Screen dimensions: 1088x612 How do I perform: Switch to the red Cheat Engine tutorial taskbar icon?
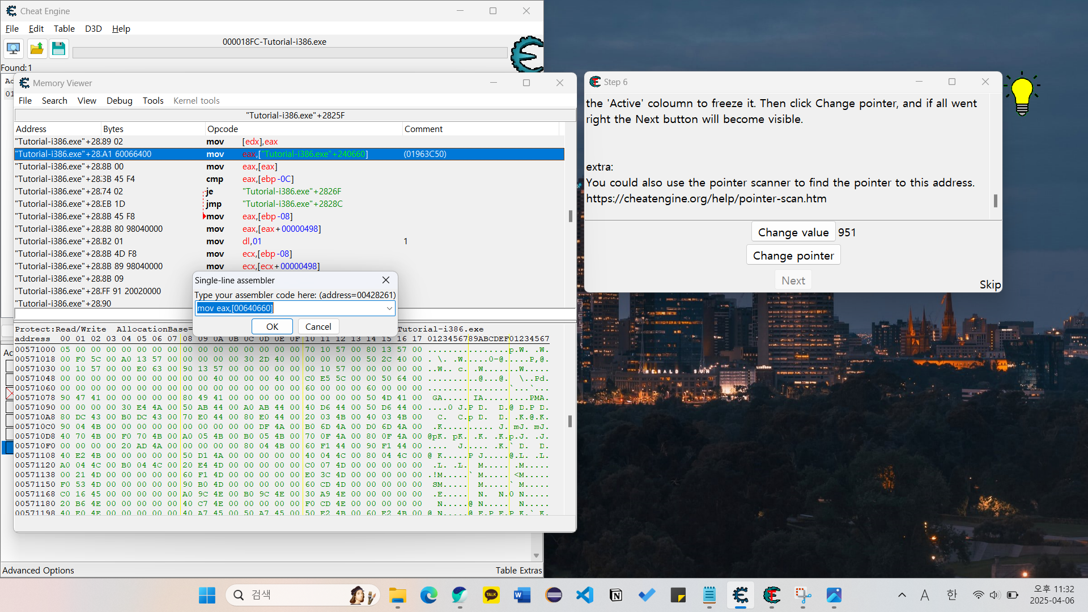(772, 595)
